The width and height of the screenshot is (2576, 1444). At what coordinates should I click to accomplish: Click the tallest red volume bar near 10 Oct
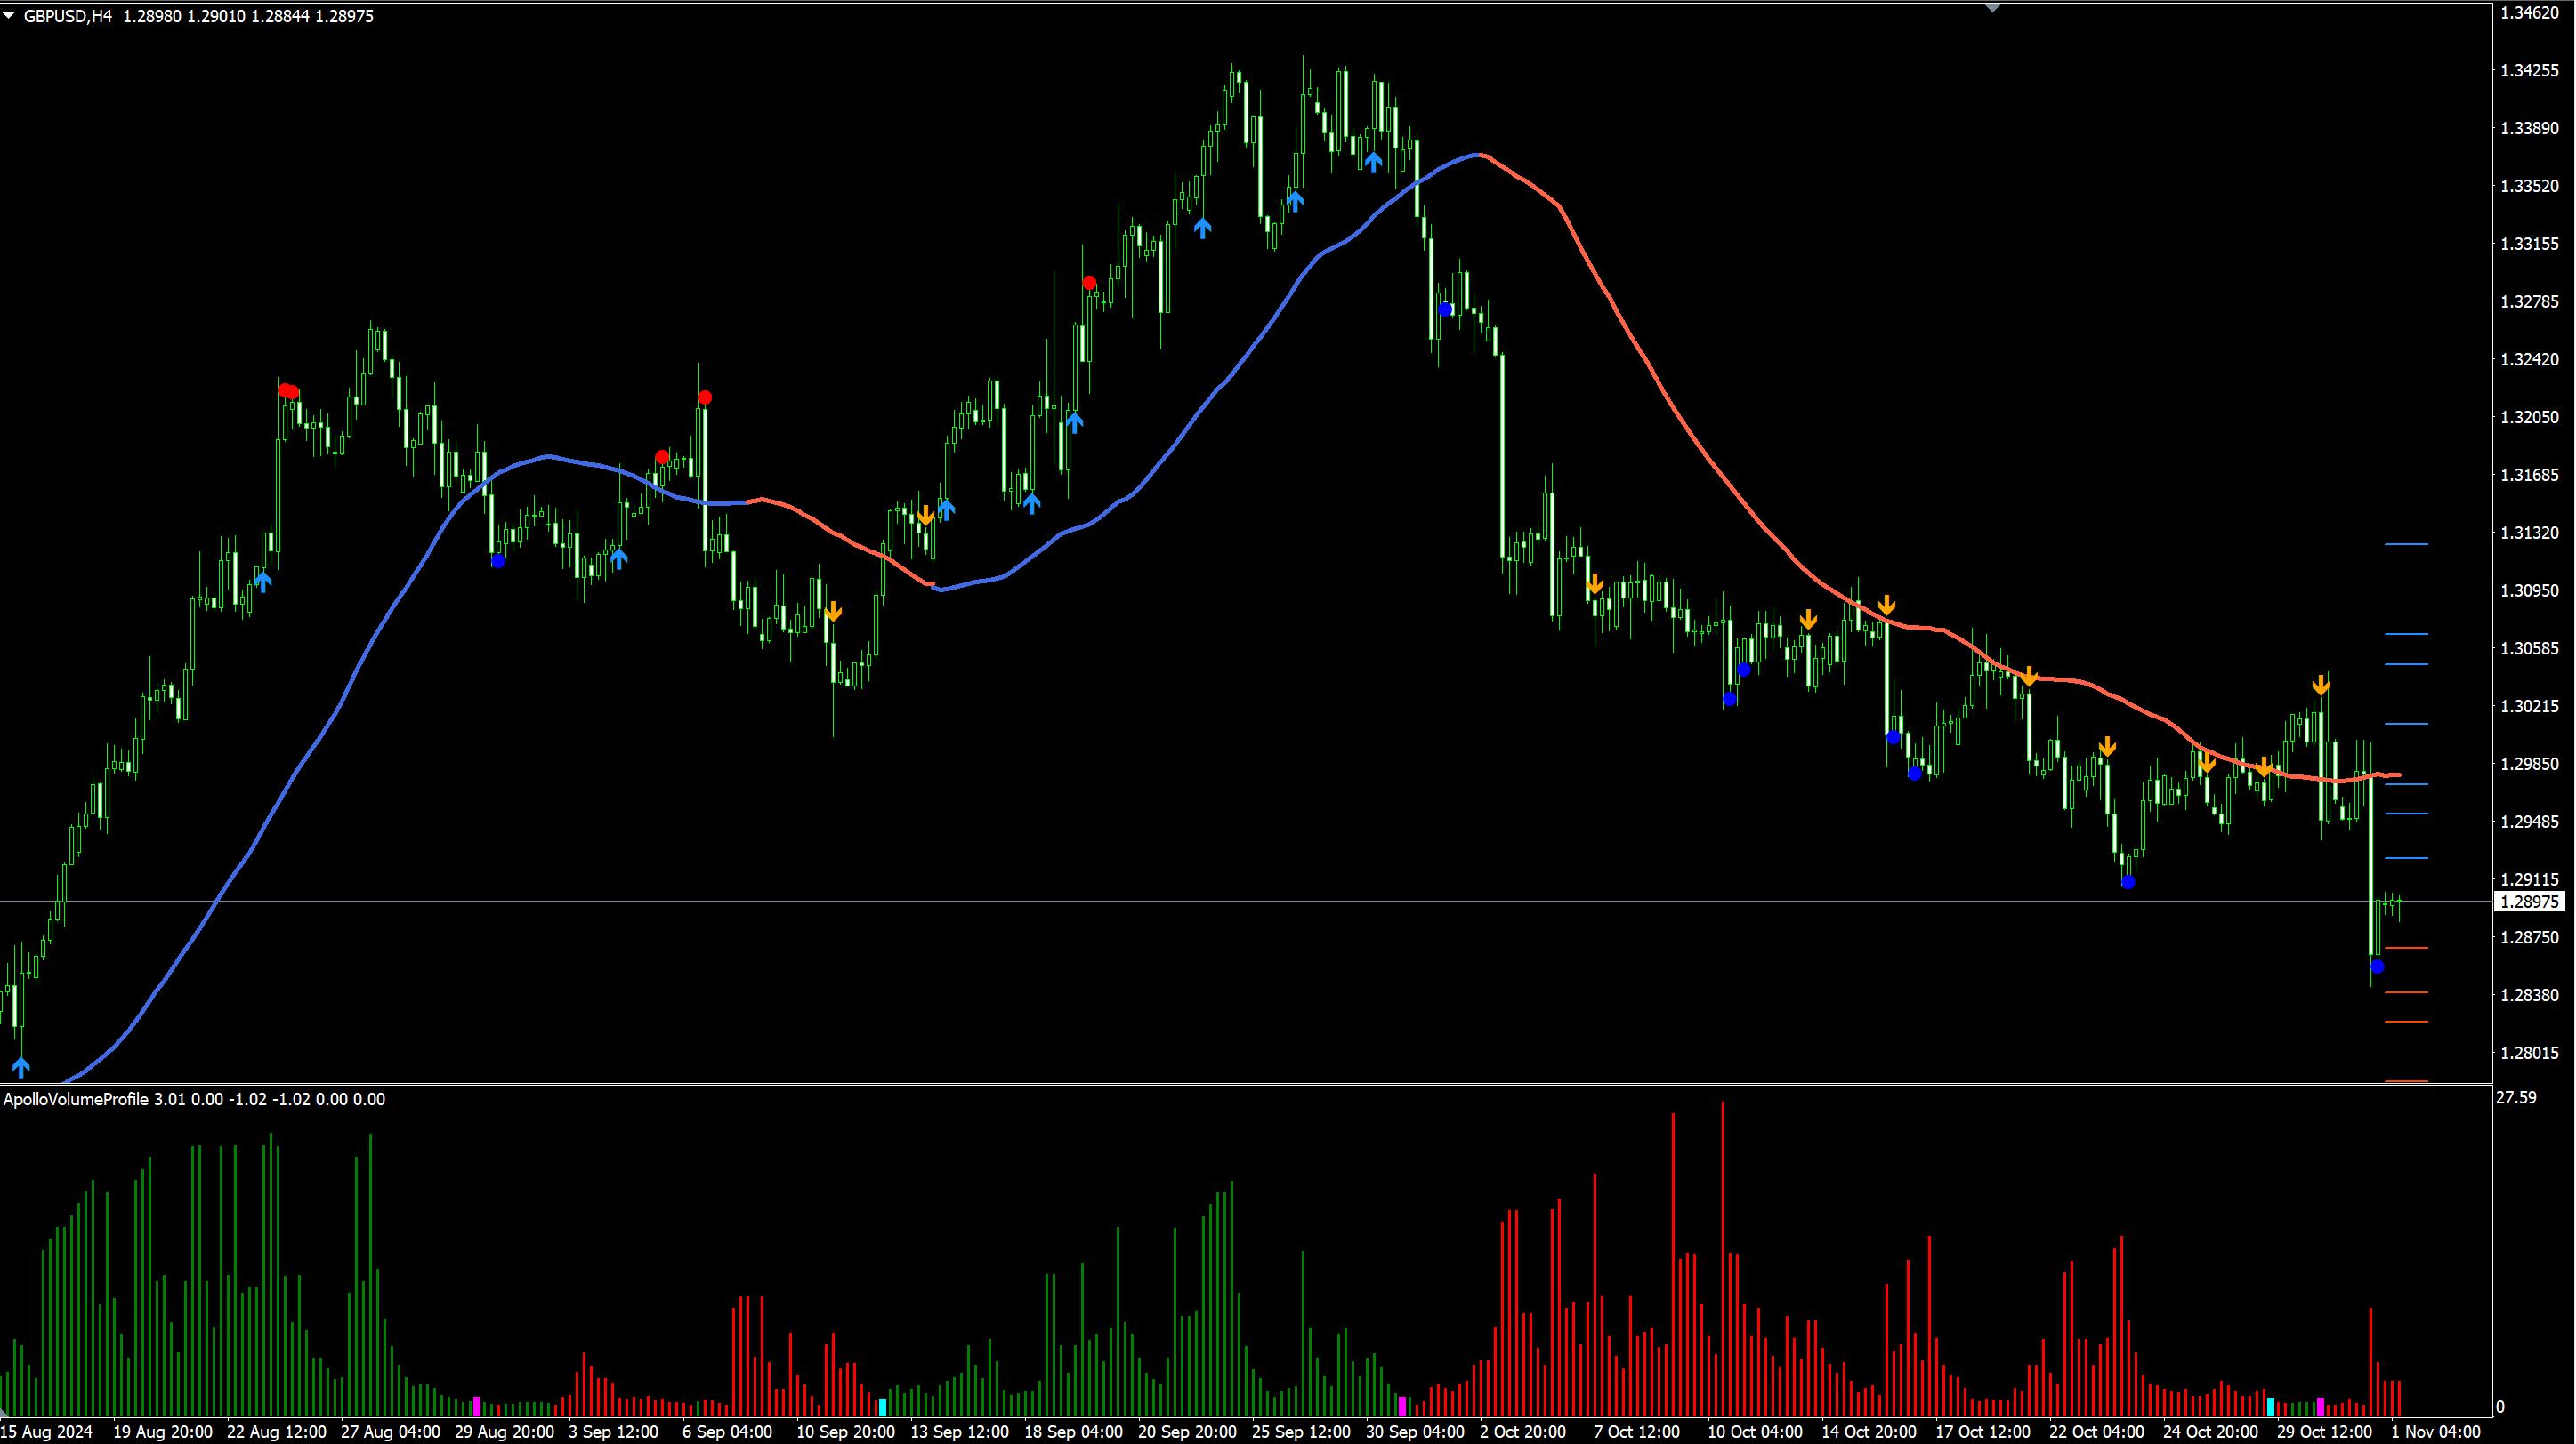[1723, 1259]
